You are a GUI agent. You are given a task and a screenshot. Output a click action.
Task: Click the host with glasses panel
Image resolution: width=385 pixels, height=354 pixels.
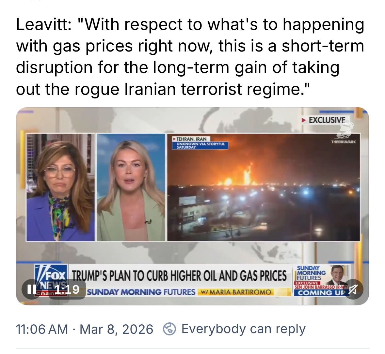[x=60, y=187]
